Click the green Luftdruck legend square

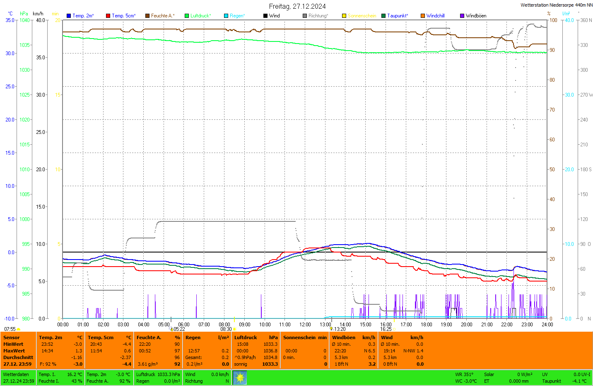pos(187,16)
